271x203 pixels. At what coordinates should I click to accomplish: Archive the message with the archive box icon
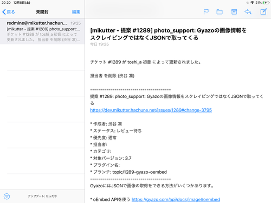(234, 12)
